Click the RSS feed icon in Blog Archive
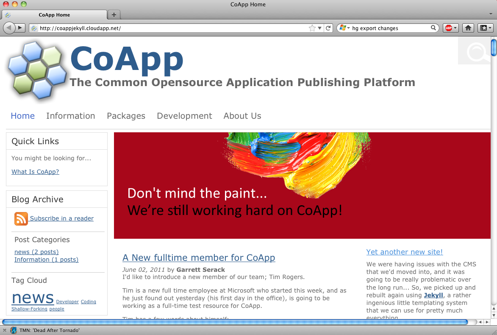 click(21, 218)
